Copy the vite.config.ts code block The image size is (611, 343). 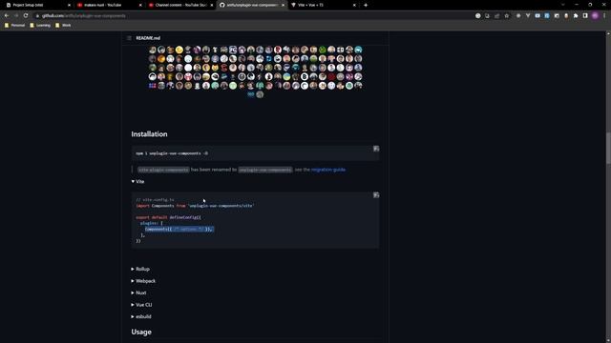tap(376, 194)
